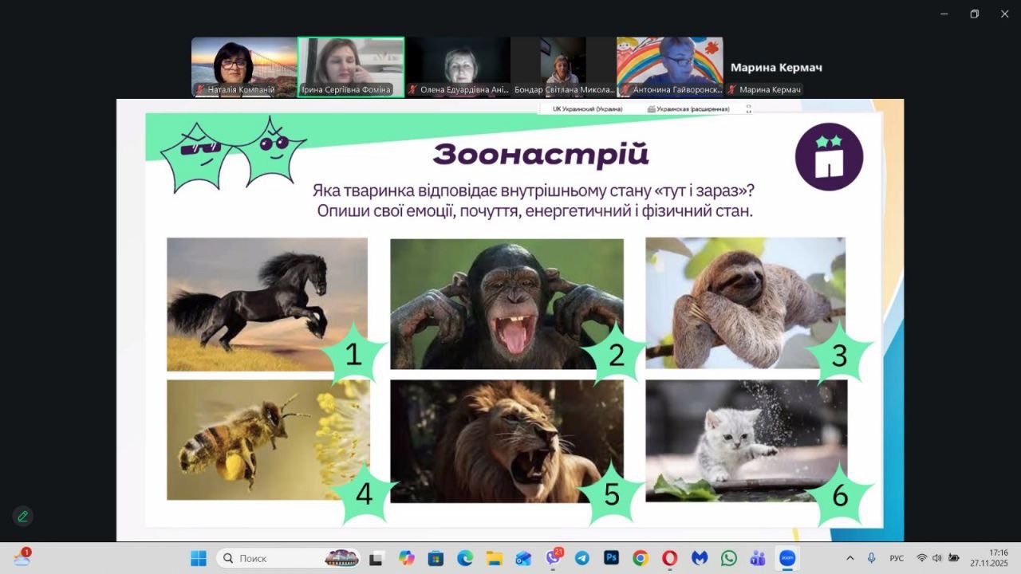Click the Поиск search box on taskbar

[289, 558]
